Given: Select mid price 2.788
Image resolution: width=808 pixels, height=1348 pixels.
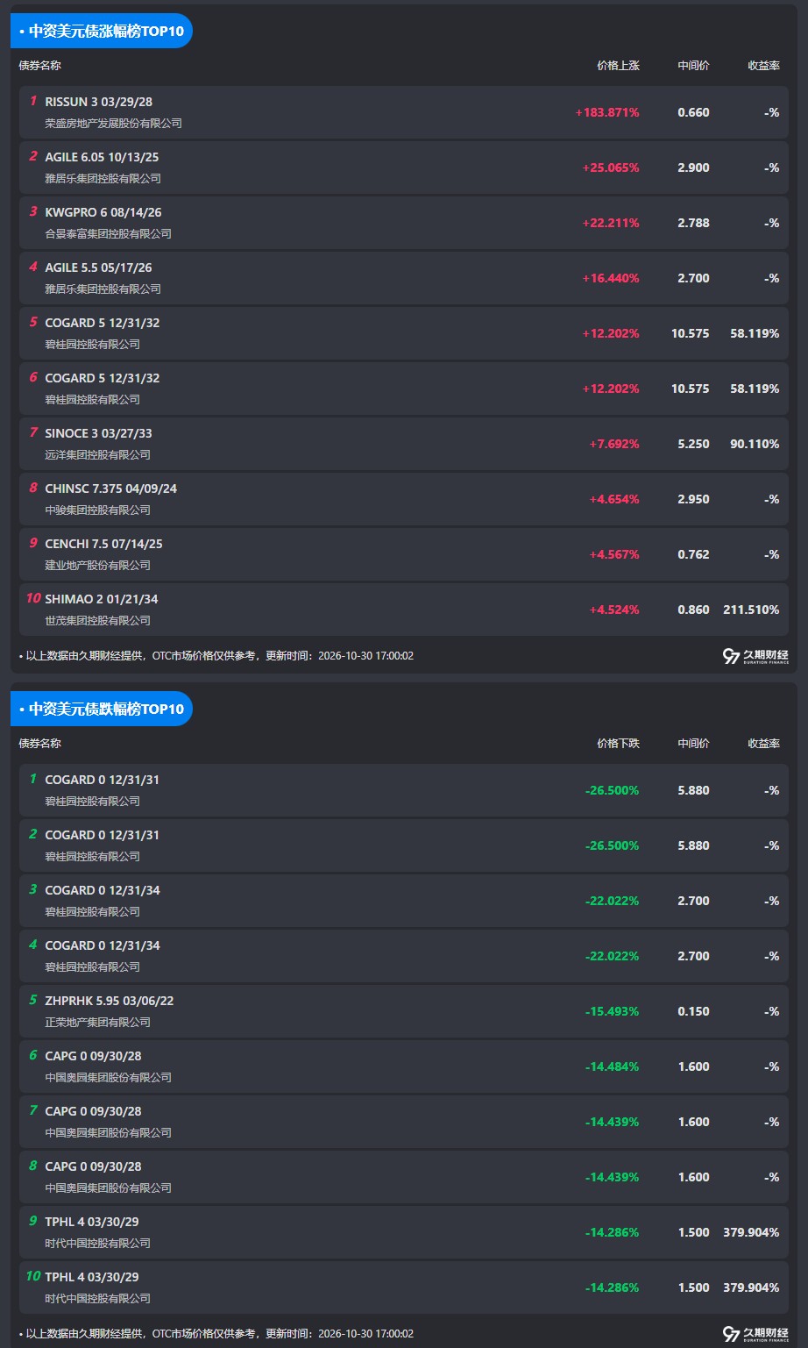Looking at the screenshot, I should pyautogui.click(x=693, y=223).
